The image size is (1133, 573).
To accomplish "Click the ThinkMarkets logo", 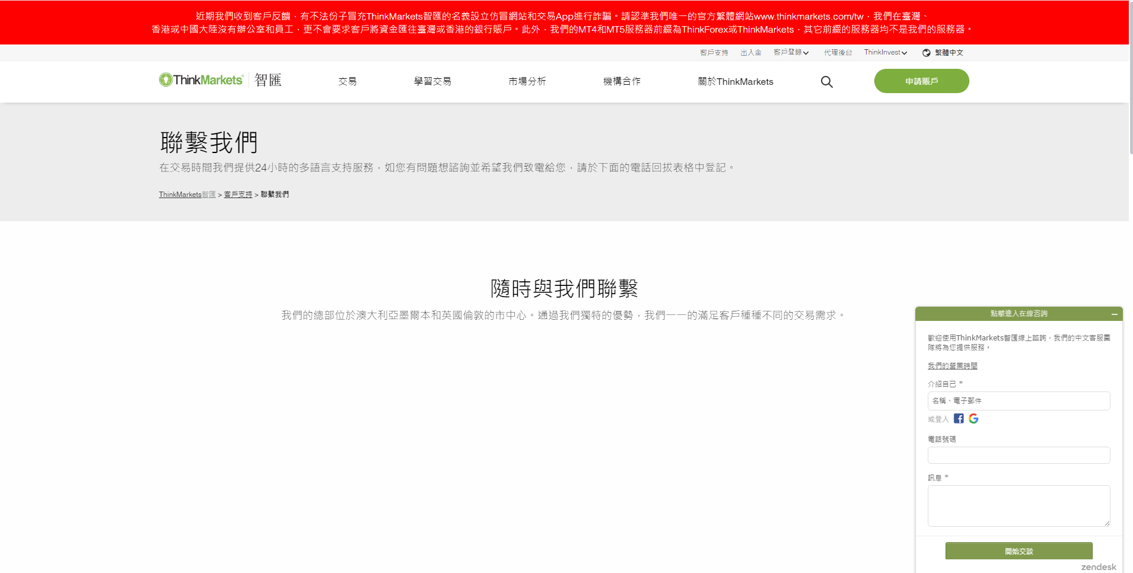I will [220, 80].
